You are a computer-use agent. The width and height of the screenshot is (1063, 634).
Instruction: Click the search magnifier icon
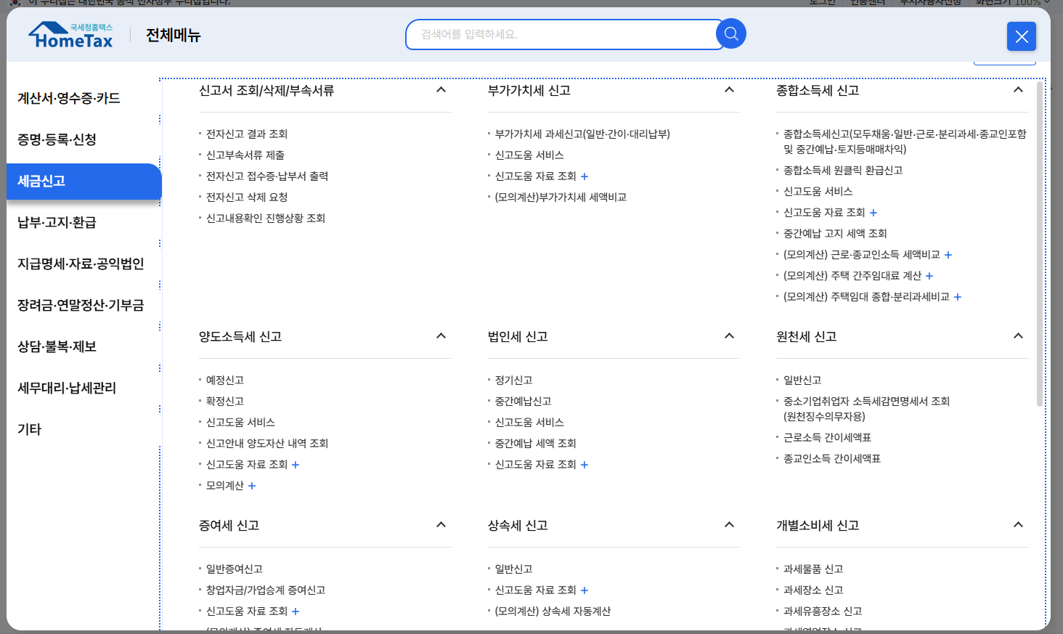coord(731,33)
